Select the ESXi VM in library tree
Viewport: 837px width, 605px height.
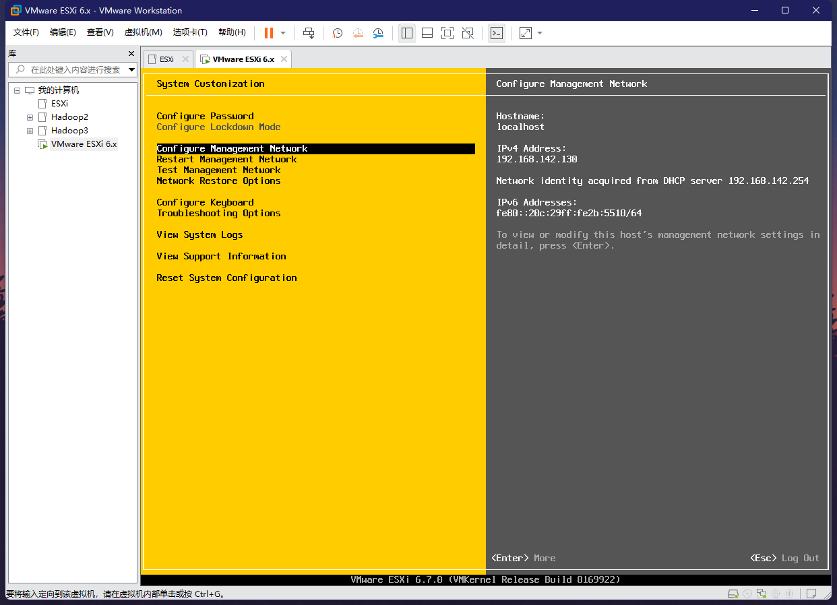point(59,104)
